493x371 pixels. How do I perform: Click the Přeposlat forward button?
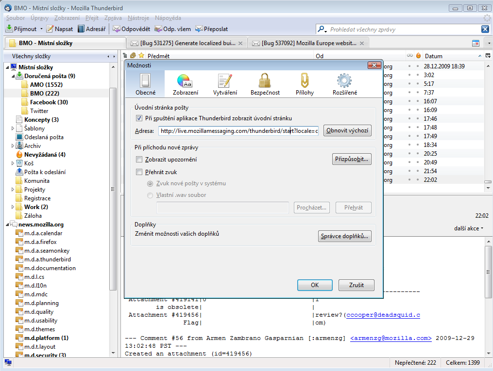coord(212,29)
